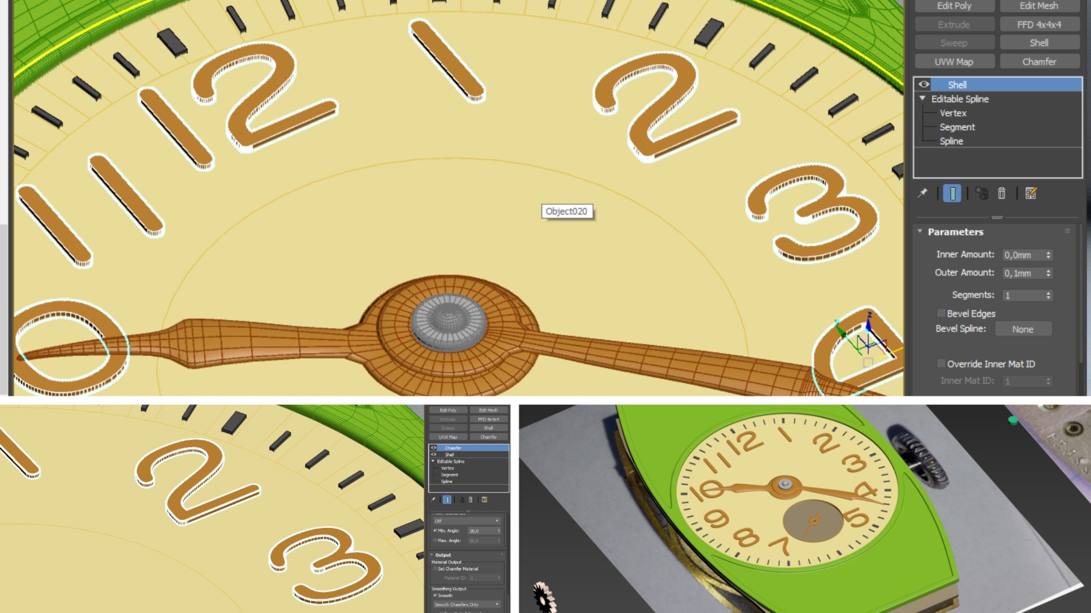Click Make Unique icon in bottom Chamfer panel

461,500
